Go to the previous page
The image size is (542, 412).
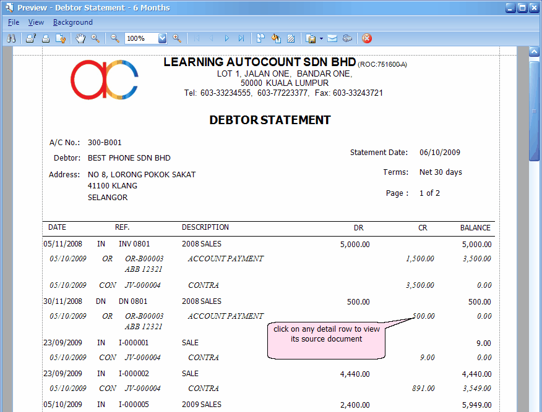pos(211,38)
